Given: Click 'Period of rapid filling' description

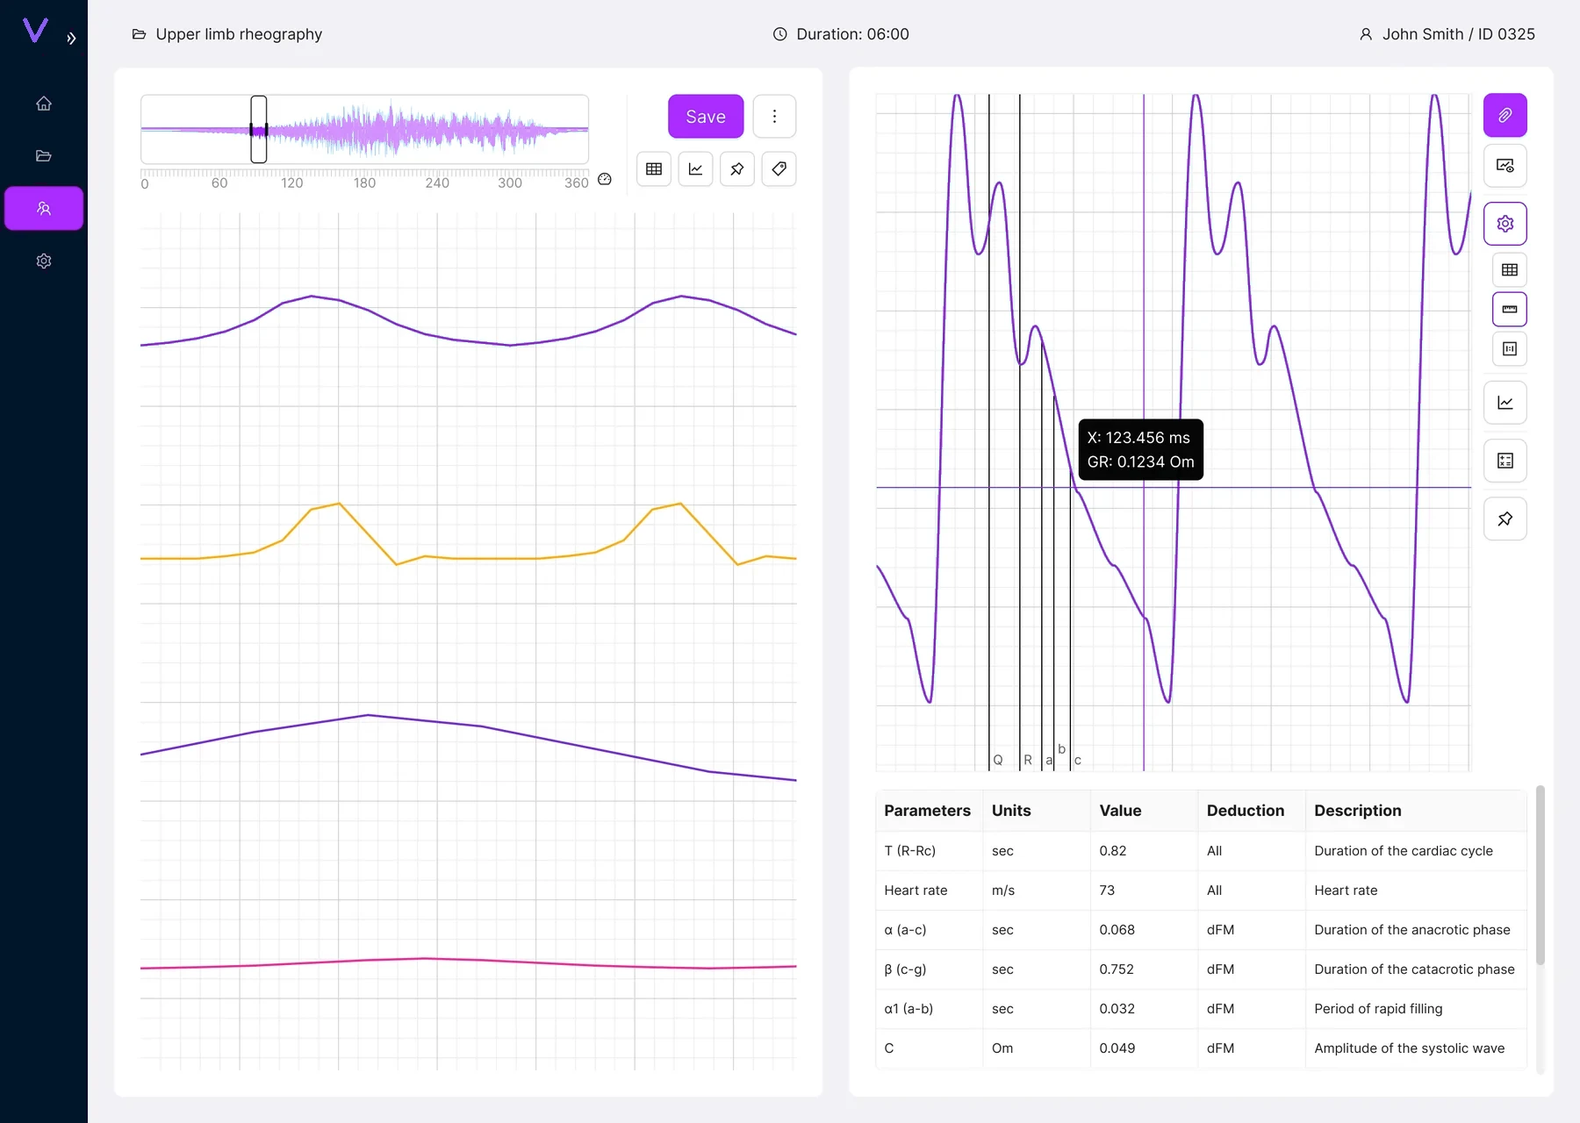Looking at the screenshot, I should pyautogui.click(x=1378, y=1009).
